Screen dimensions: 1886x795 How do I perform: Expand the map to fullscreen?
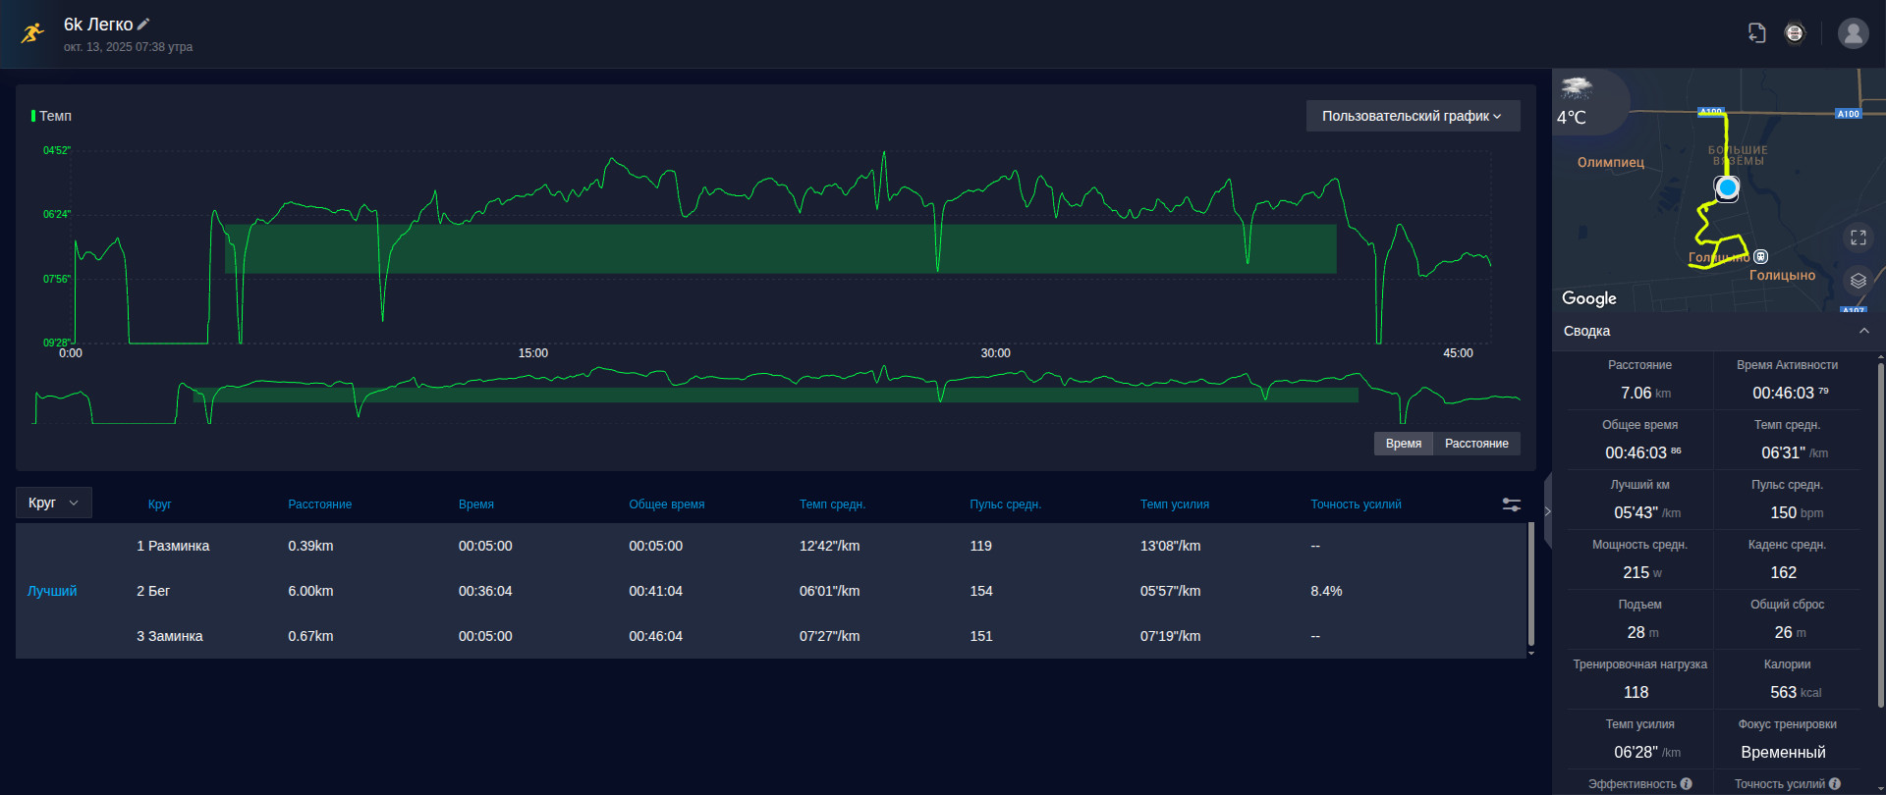point(1858,238)
